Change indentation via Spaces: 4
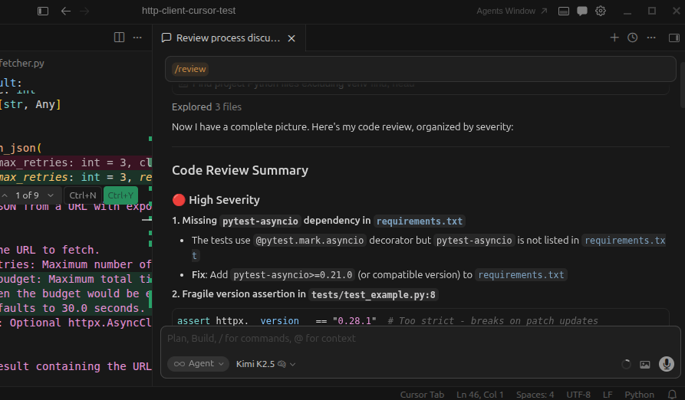This screenshot has height=400, width=685. [x=535, y=395]
